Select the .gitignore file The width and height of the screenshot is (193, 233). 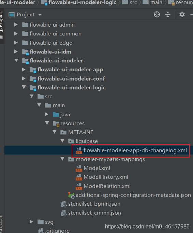pos(57,231)
